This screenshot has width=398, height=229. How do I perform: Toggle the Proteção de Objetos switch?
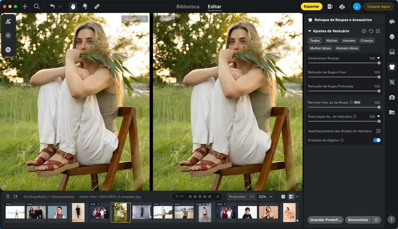(x=377, y=140)
